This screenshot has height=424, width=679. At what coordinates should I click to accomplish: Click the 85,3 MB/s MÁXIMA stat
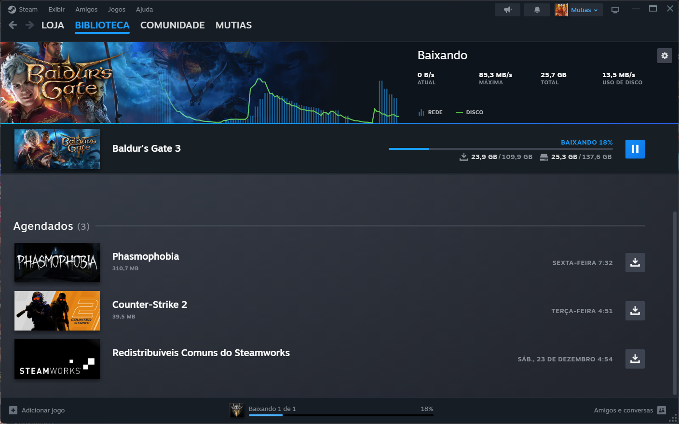[496, 78]
